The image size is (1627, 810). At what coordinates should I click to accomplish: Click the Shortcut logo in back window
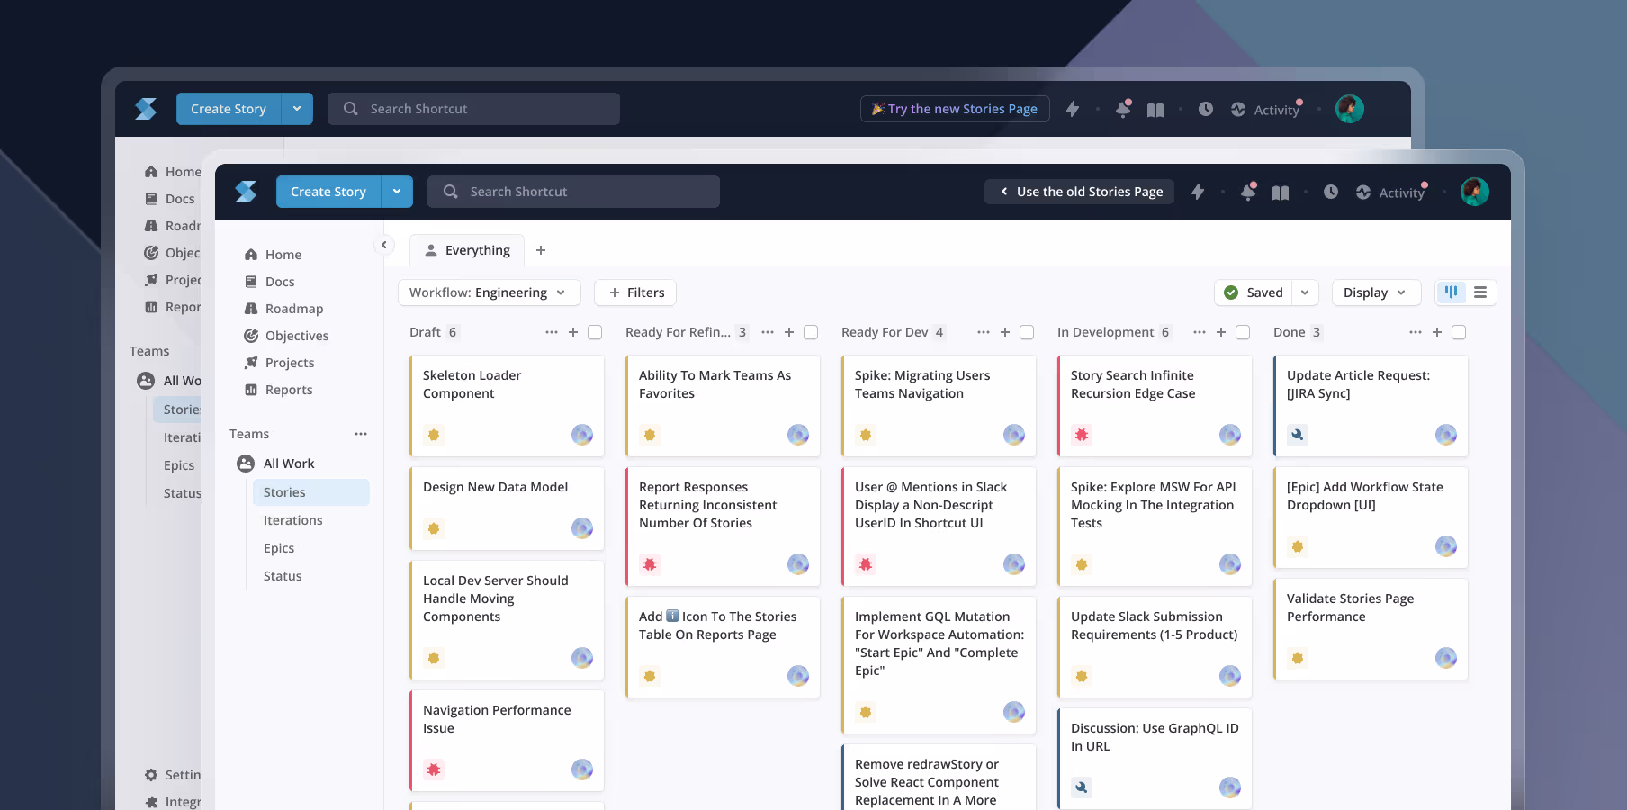(x=146, y=109)
